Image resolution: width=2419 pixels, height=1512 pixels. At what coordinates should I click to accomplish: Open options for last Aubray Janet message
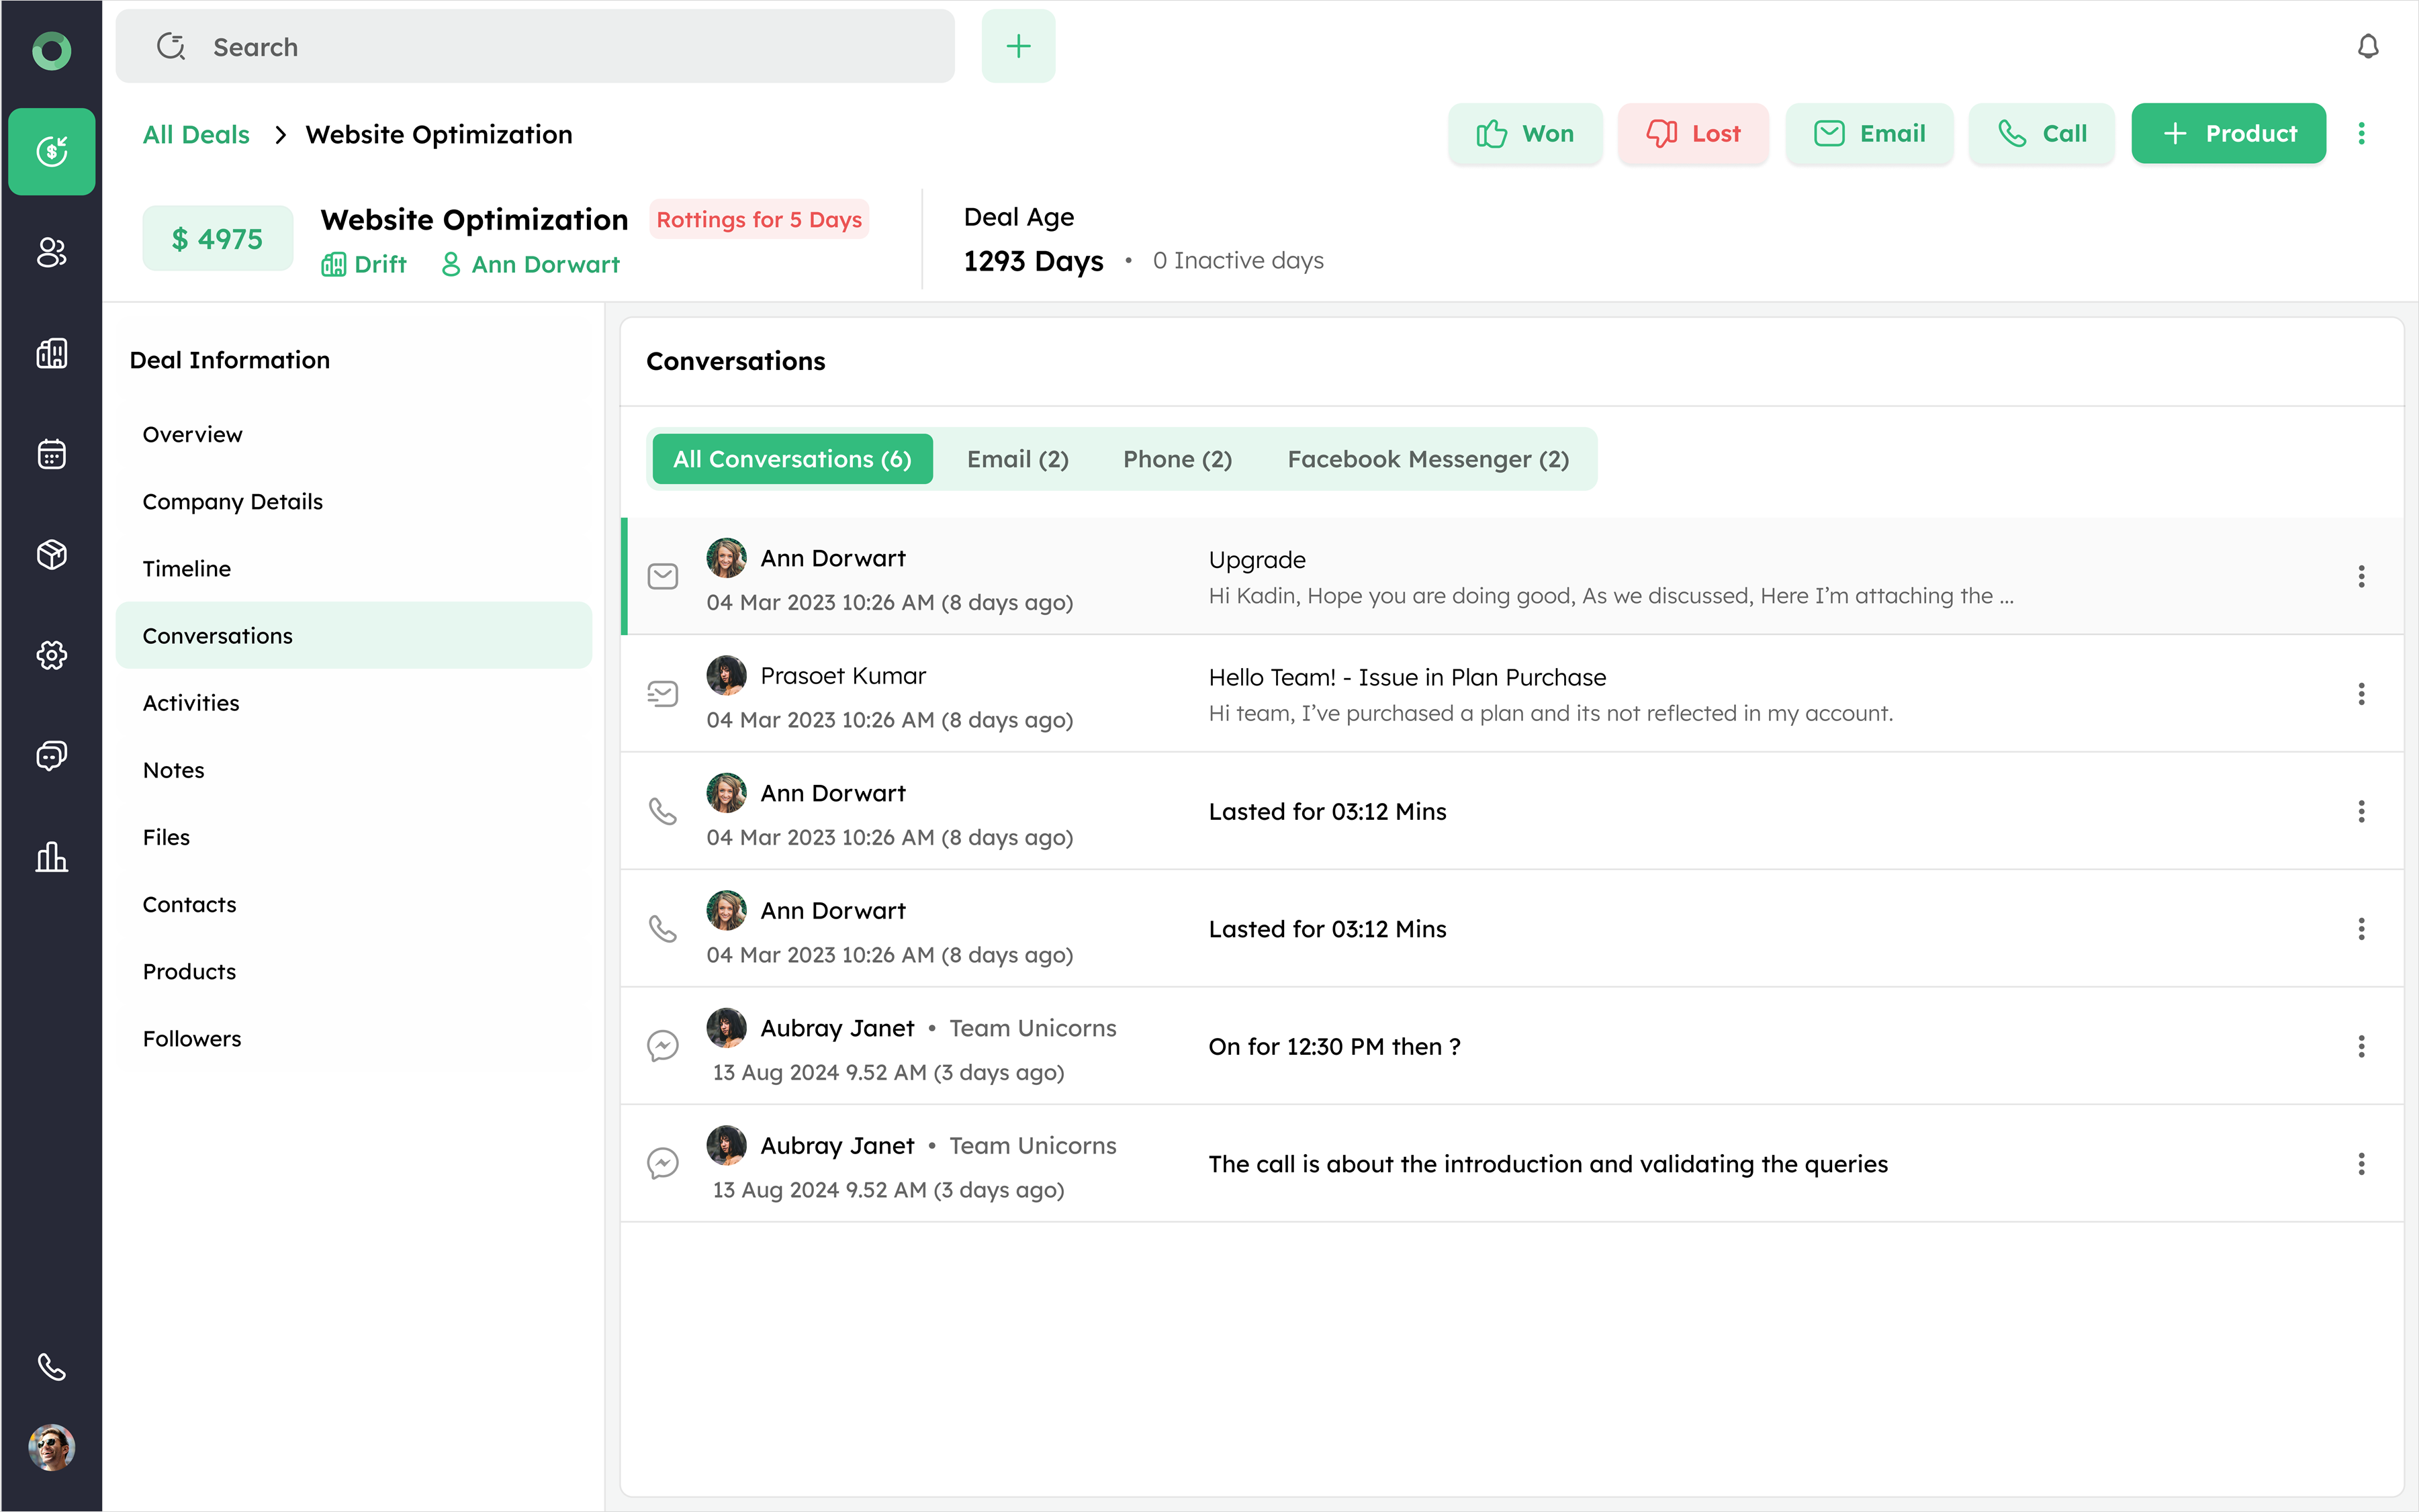[2361, 1164]
